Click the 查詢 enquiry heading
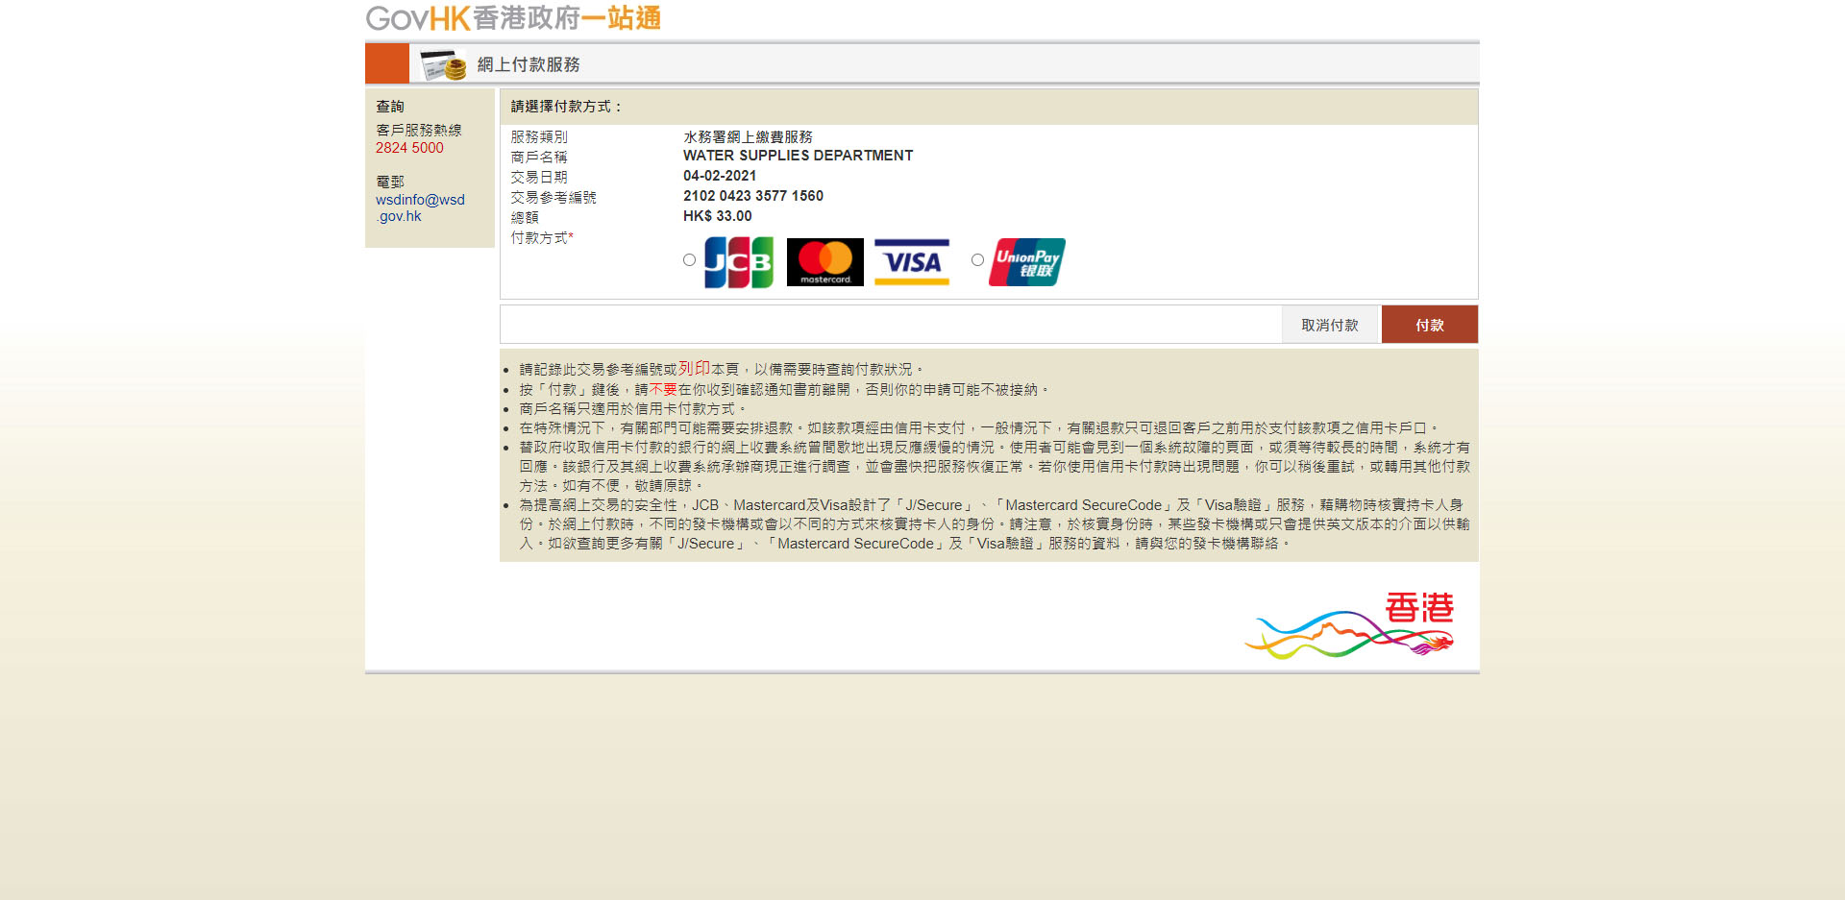This screenshot has height=900, width=1845. click(390, 107)
